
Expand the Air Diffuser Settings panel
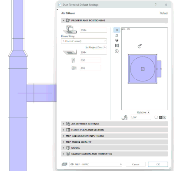[x=64, y=124]
